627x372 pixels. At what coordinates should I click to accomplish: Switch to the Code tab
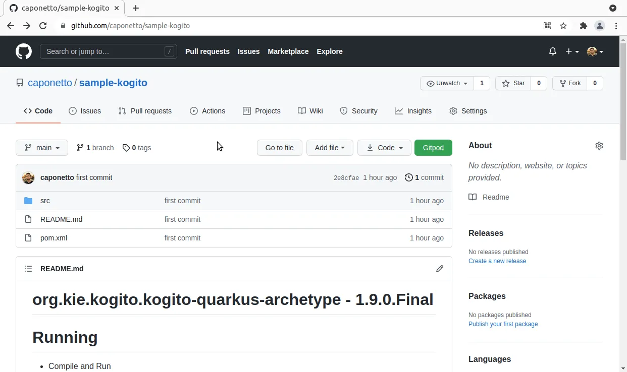click(38, 111)
